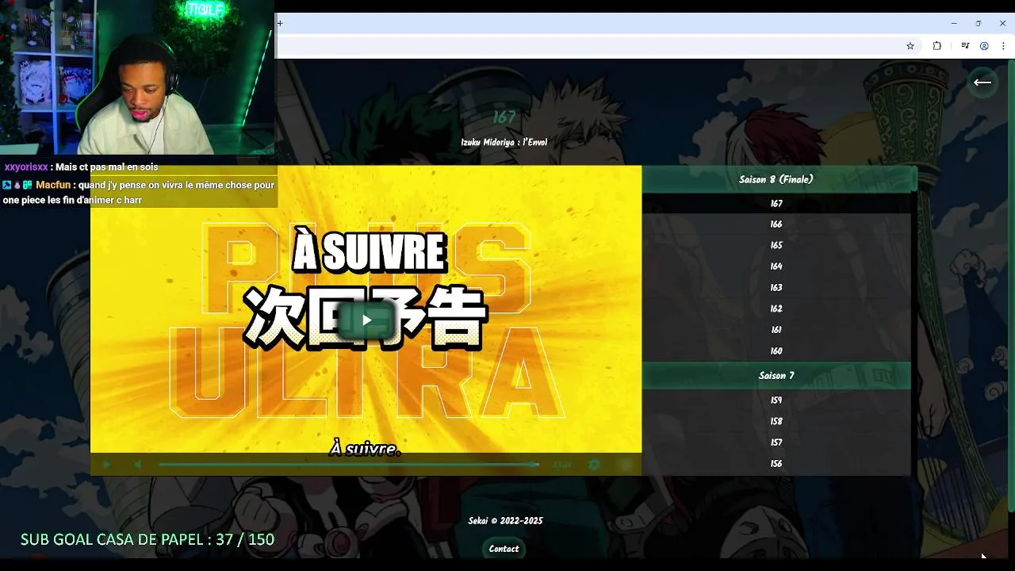Image resolution: width=1015 pixels, height=571 pixels.
Task: Select episode 157
Action: 776,443
